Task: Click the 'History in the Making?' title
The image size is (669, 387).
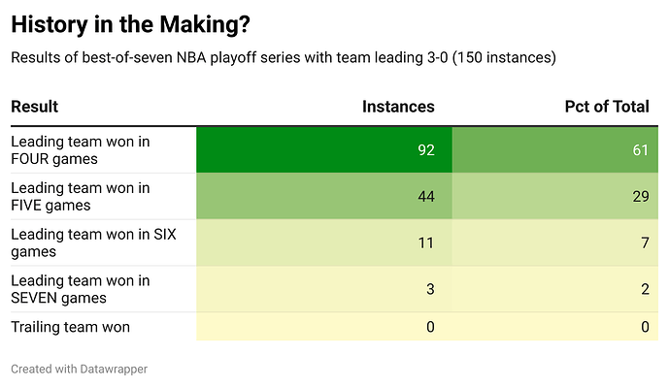Action: [x=130, y=24]
